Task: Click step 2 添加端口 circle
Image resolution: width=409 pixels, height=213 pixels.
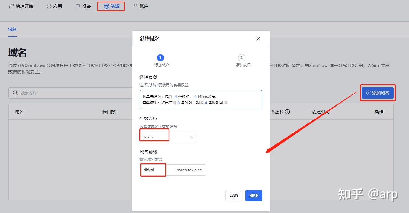Action: [x=241, y=58]
